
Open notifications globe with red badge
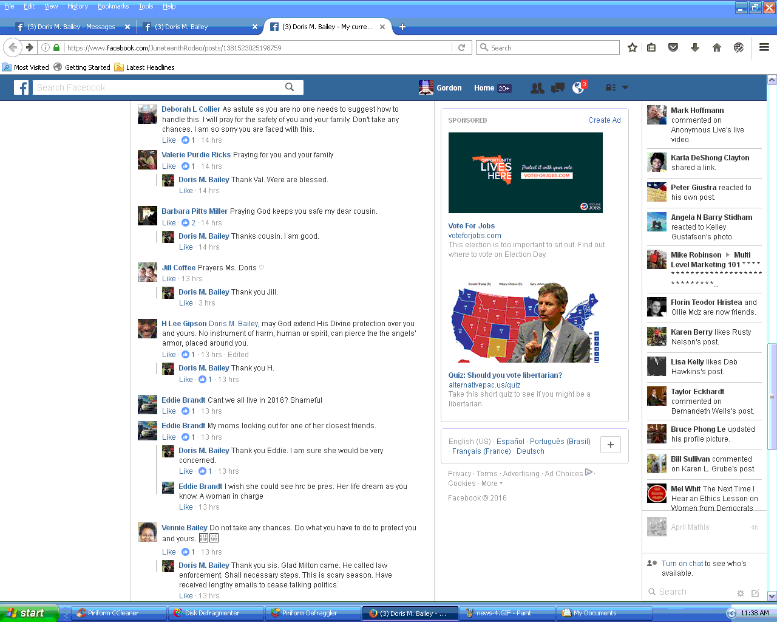pyautogui.click(x=578, y=88)
